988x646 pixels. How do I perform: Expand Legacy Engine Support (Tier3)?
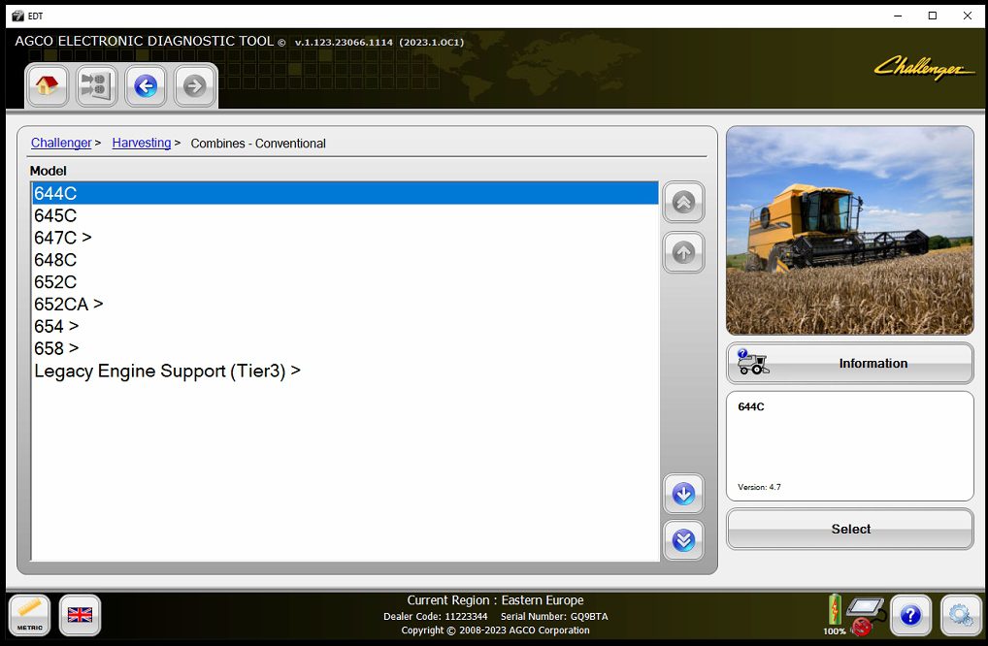click(167, 371)
